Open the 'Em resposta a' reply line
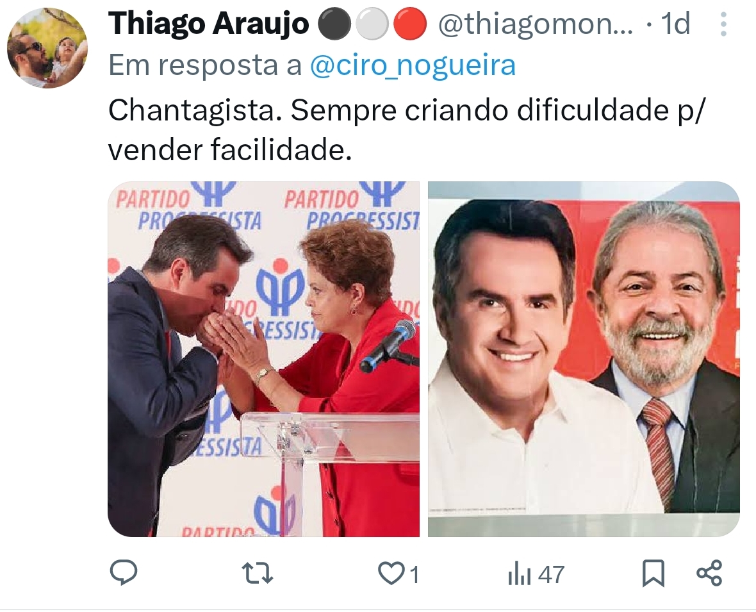Viewport: 756px width, 612px height. pyautogui.click(x=312, y=65)
